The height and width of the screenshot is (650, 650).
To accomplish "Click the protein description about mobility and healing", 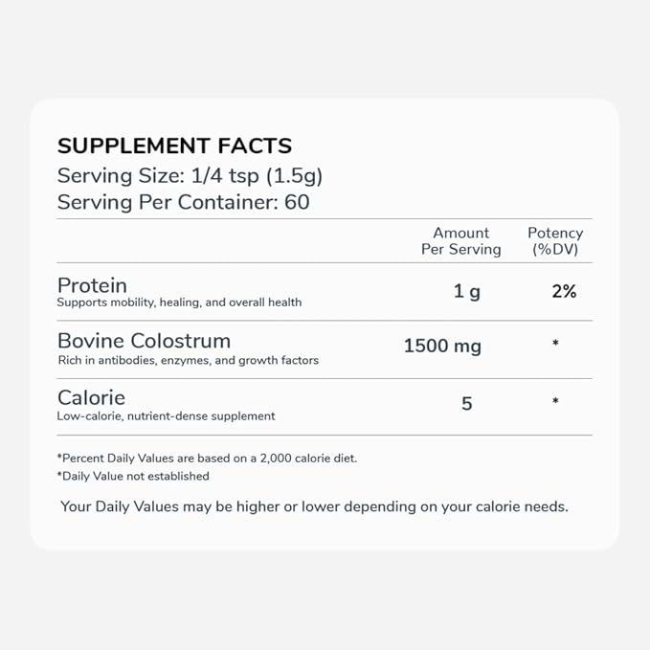I will pyautogui.click(x=179, y=303).
